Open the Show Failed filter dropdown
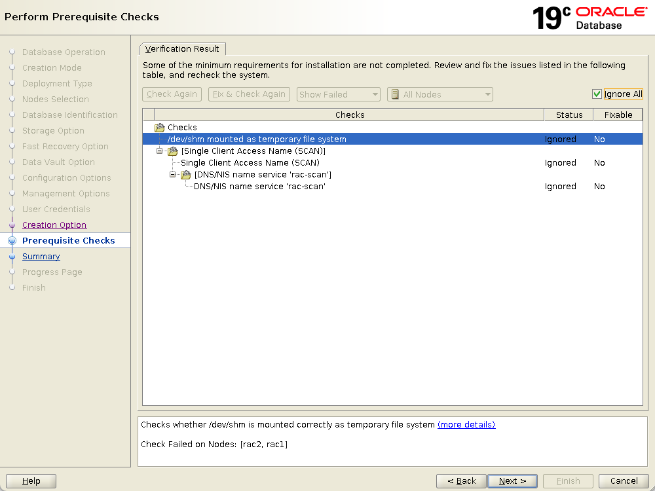Viewport: 655px width, 491px height. pyautogui.click(x=338, y=94)
